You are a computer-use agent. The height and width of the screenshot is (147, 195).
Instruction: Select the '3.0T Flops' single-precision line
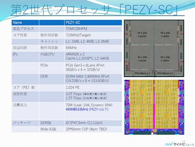[x=86, y=94]
